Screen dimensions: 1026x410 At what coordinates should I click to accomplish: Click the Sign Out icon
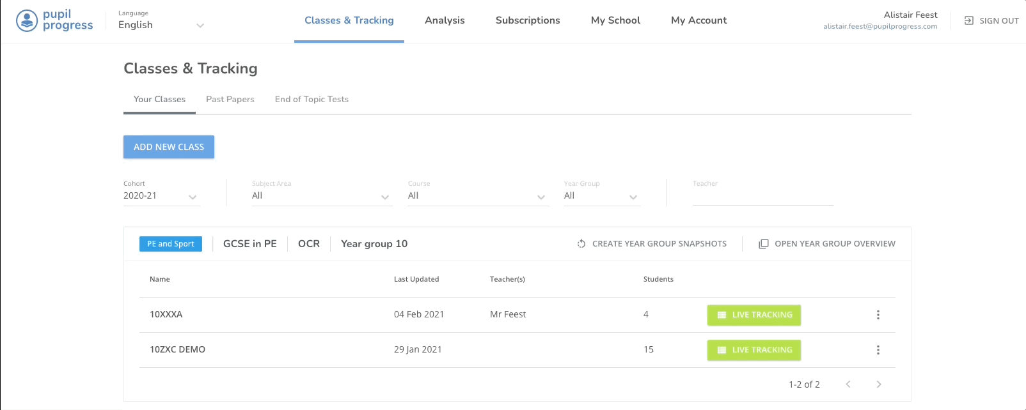968,20
